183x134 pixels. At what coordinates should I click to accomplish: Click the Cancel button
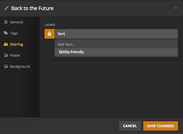(130, 126)
